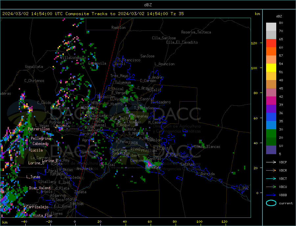
Task: Click the Cabecedo map label
Action: [40, 144]
